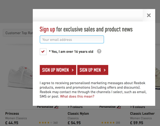The image size is (160, 126).
Task: Open the Classic Leather product title
Action: coord(142,114)
